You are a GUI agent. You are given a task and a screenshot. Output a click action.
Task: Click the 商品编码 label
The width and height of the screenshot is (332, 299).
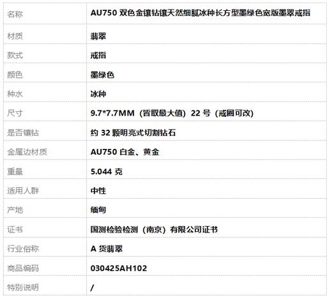point(23,268)
